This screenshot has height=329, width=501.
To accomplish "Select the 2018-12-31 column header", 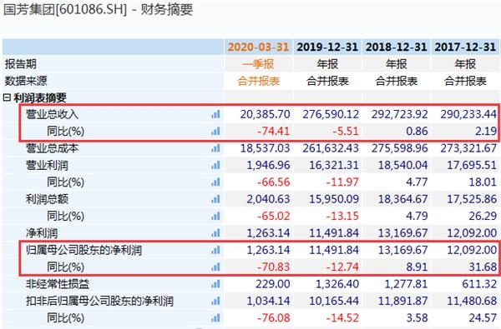I will coord(396,47).
